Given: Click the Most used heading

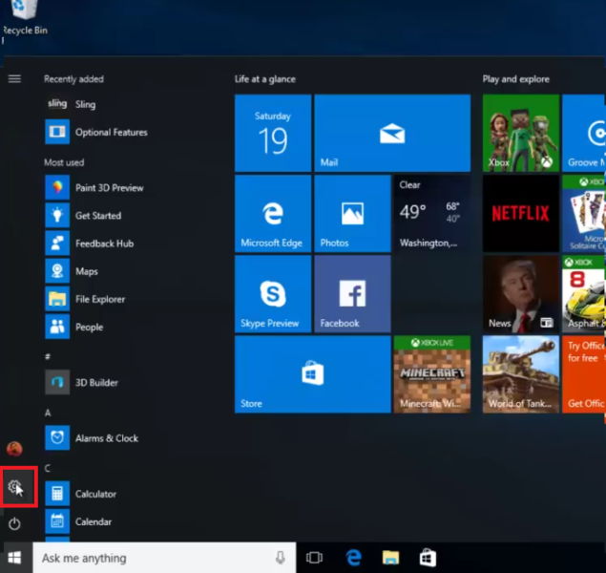Looking at the screenshot, I should [x=64, y=162].
